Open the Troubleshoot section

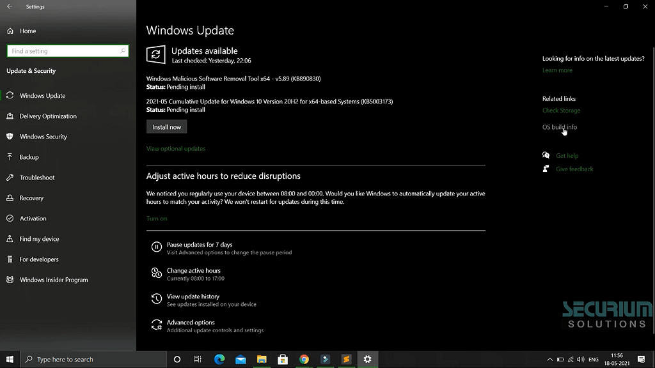pos(37,178)
